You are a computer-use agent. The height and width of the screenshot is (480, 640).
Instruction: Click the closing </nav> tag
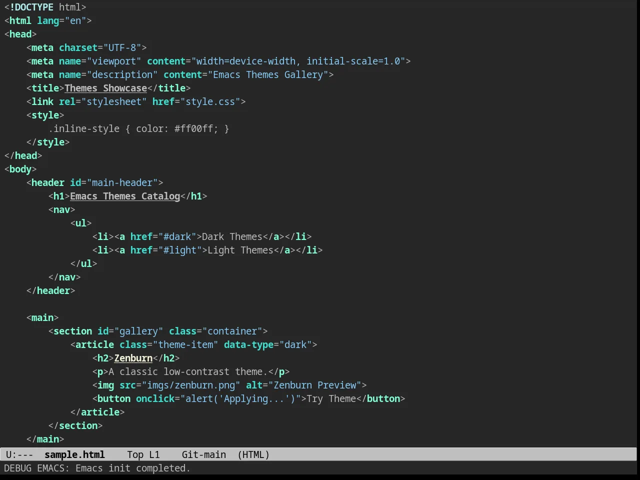64,277
